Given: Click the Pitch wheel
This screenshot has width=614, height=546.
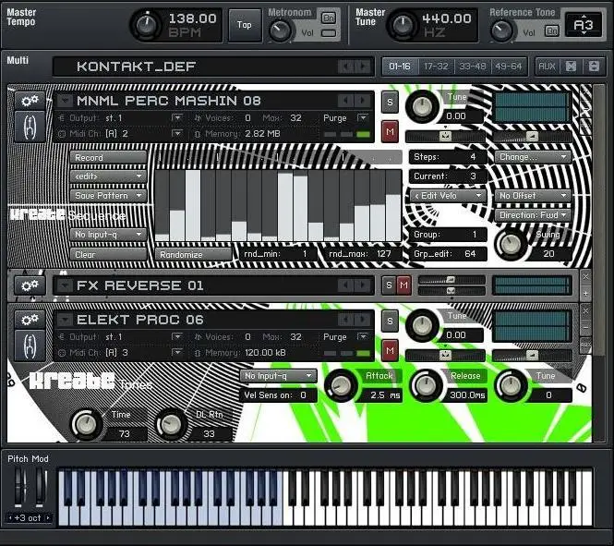Looking at the screenshot, I should coord(20,487).
